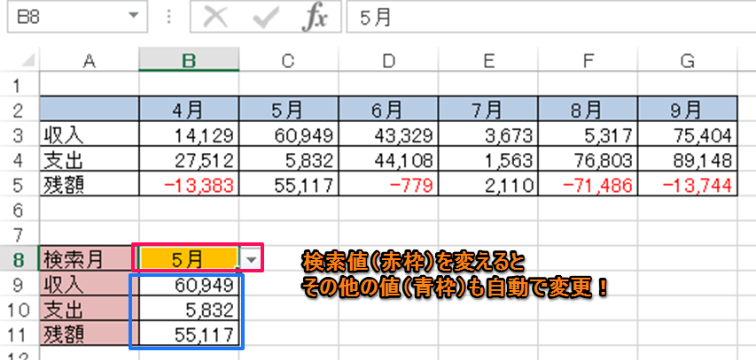Select cell 89,148 in 支出 row
Image resolution: width=756 pixels, height=360 pixels.
688,159
